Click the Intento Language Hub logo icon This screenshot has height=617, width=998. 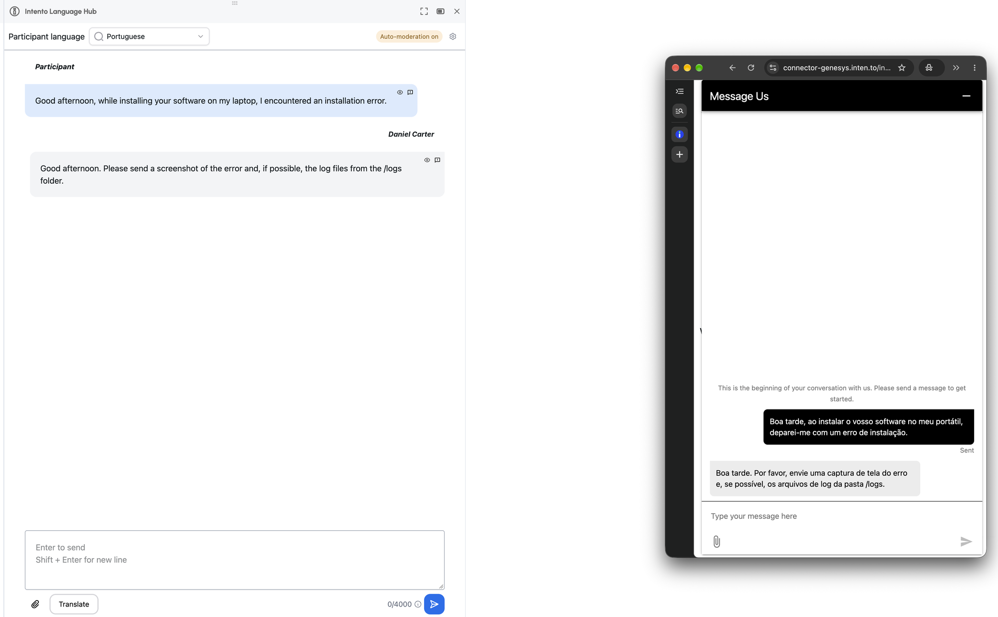14,11
